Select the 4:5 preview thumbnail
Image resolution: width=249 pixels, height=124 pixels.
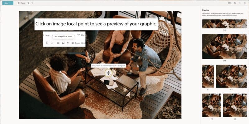[212, 105]
